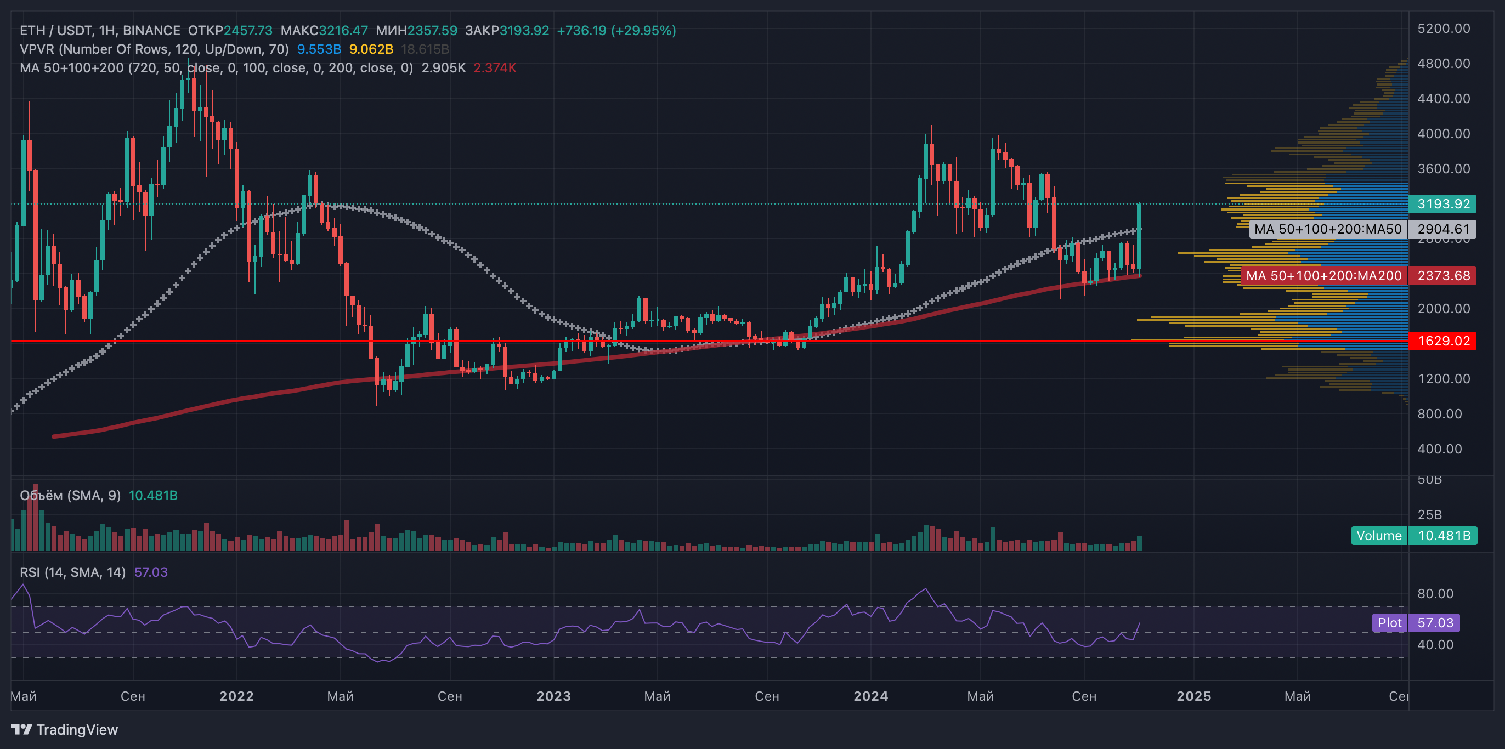Click the 5200.00 price axis label

click(x=1444, y=28)
